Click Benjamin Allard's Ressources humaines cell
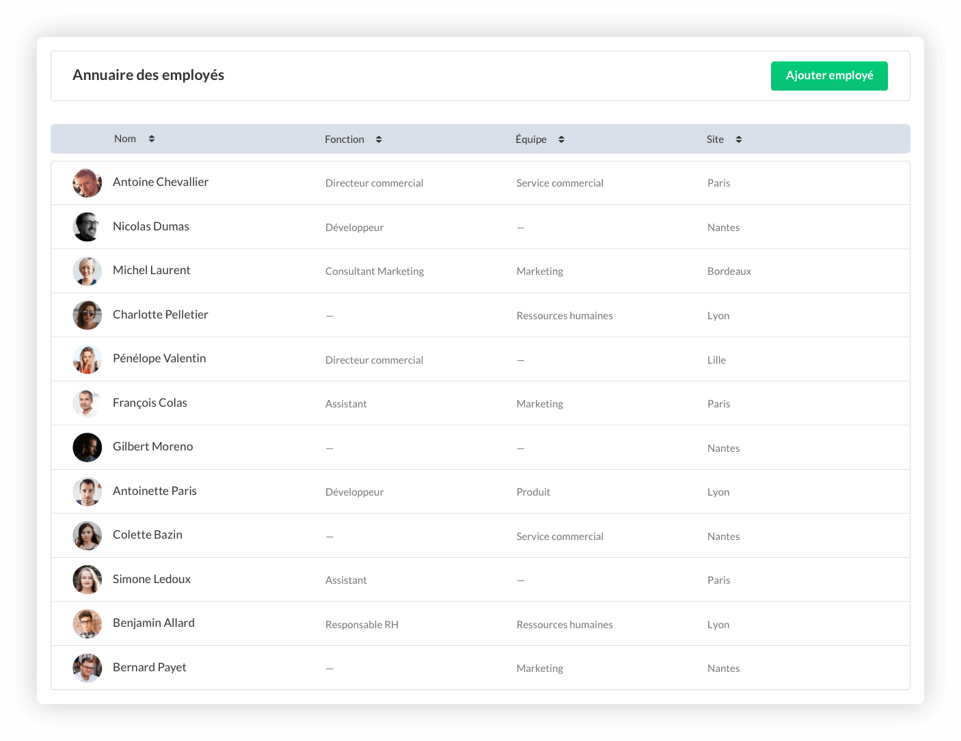 [565, 625]
